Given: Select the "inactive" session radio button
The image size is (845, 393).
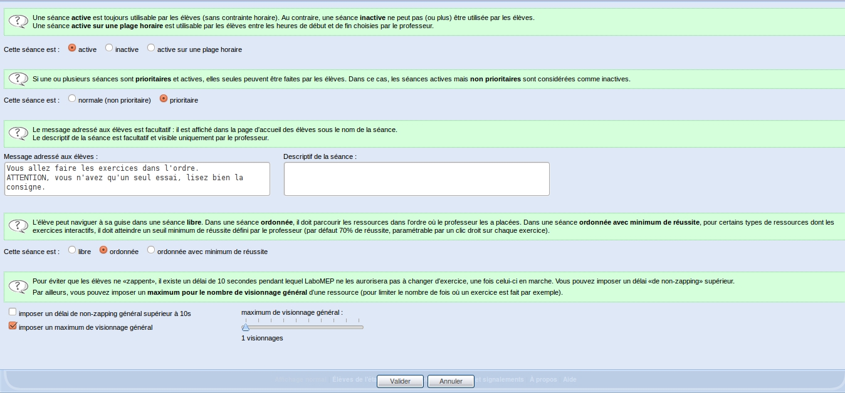Looking at the screenshot, I should click(109, 48).
